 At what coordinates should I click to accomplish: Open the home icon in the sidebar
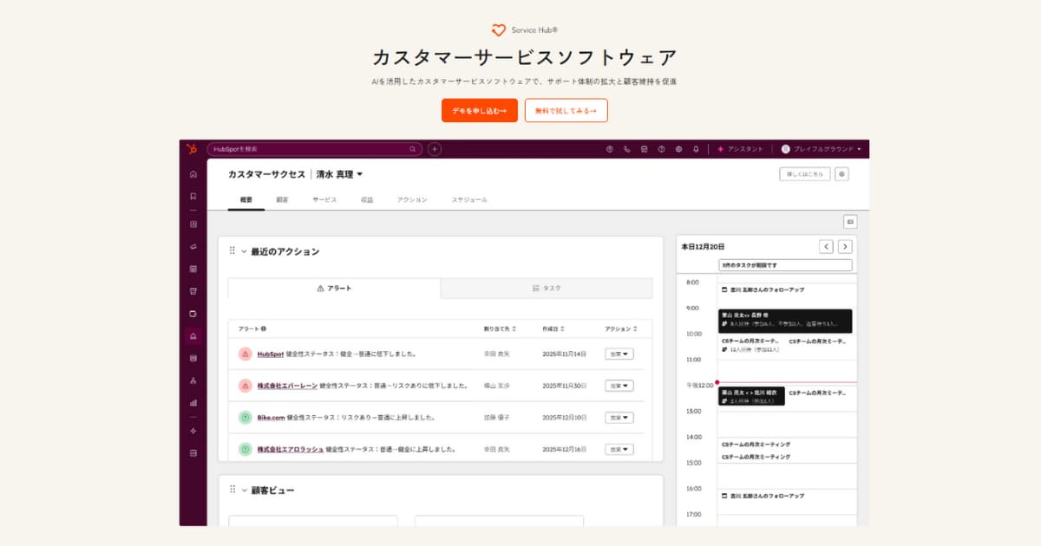pyautogui.click(x=193, y=174)
